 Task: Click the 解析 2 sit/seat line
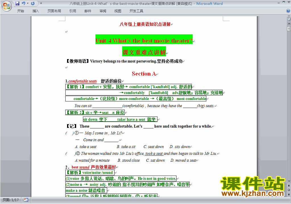[95, 113]
